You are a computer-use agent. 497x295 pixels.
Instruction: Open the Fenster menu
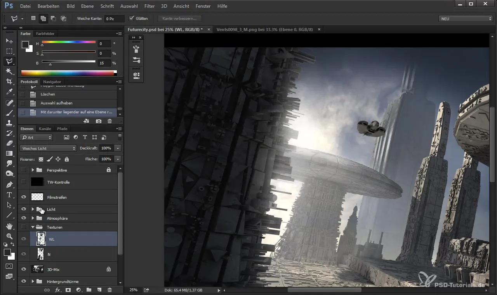pos(203,6)
